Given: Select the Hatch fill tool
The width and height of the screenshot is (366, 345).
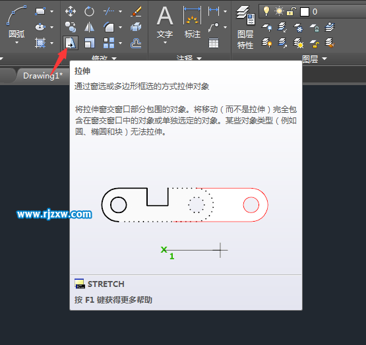Looking at the screenshot, I should [x=40, y=43].
